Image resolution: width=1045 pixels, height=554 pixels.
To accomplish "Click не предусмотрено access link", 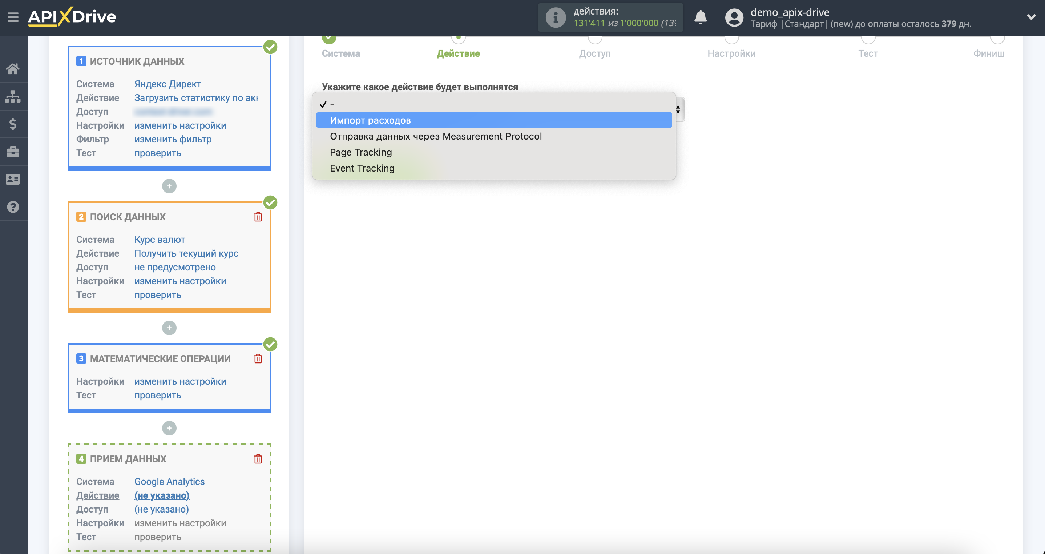I will tap(175, 267).
